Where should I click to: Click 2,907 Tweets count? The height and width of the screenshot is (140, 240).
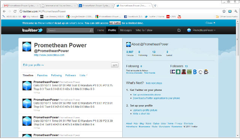[130, 53]
